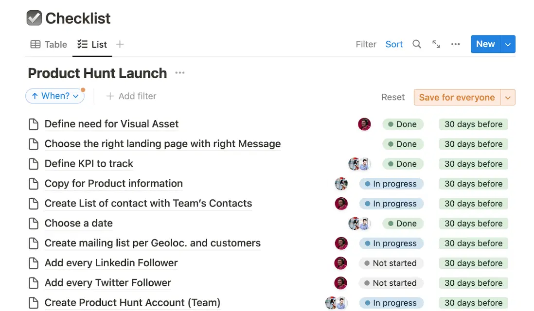This screenshot has width=534, height=311.
Task: Click the Checklist checkbox page icon
Action: pos(34,18)
